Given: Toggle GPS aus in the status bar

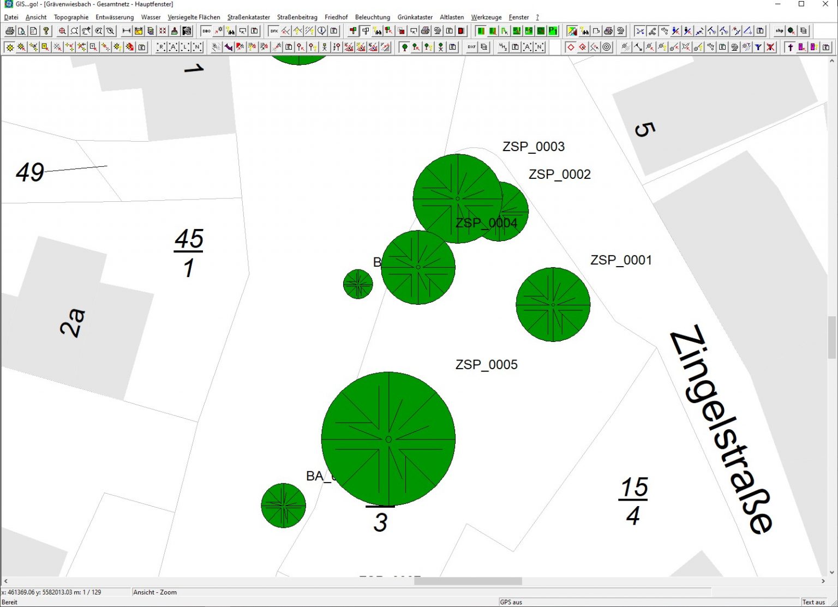Looking at the screenshot, I should click(x=511, y=602).
